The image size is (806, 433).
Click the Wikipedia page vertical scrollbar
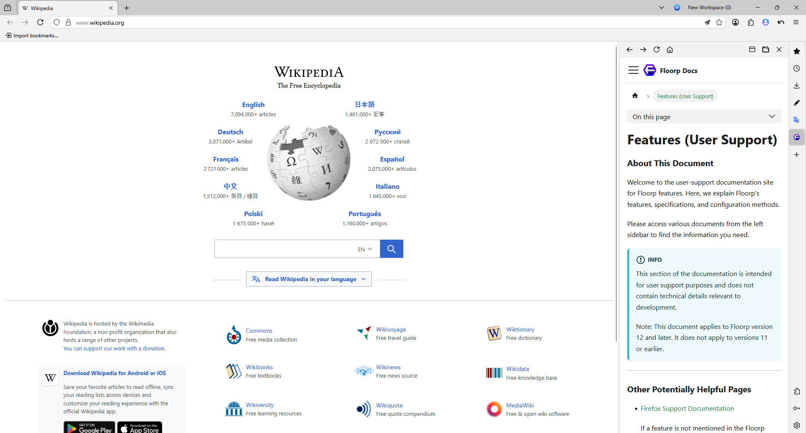click(616, 193)
